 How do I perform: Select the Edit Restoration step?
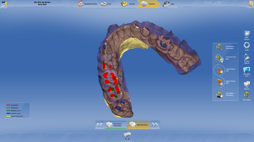click(x=139, y=125)
